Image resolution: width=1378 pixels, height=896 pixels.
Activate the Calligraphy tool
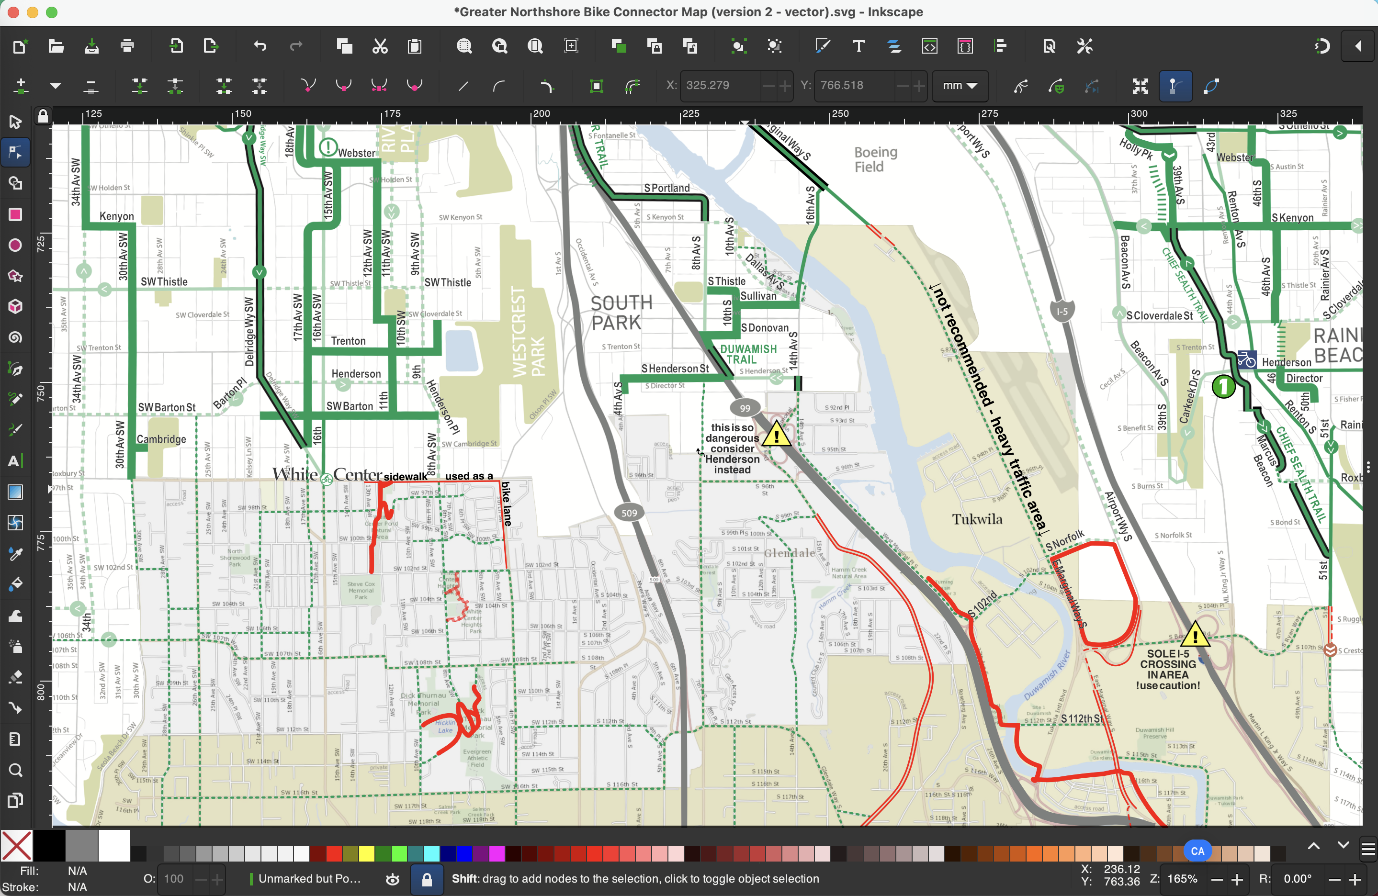15,429
